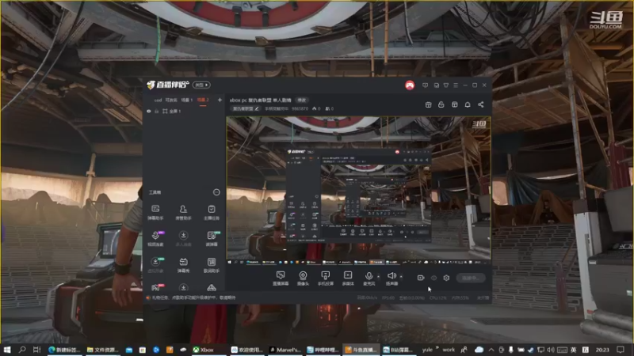Viewport: 634px width, 356px height.
Task: Click the start streaming button
Action: (x=471, y=278)
